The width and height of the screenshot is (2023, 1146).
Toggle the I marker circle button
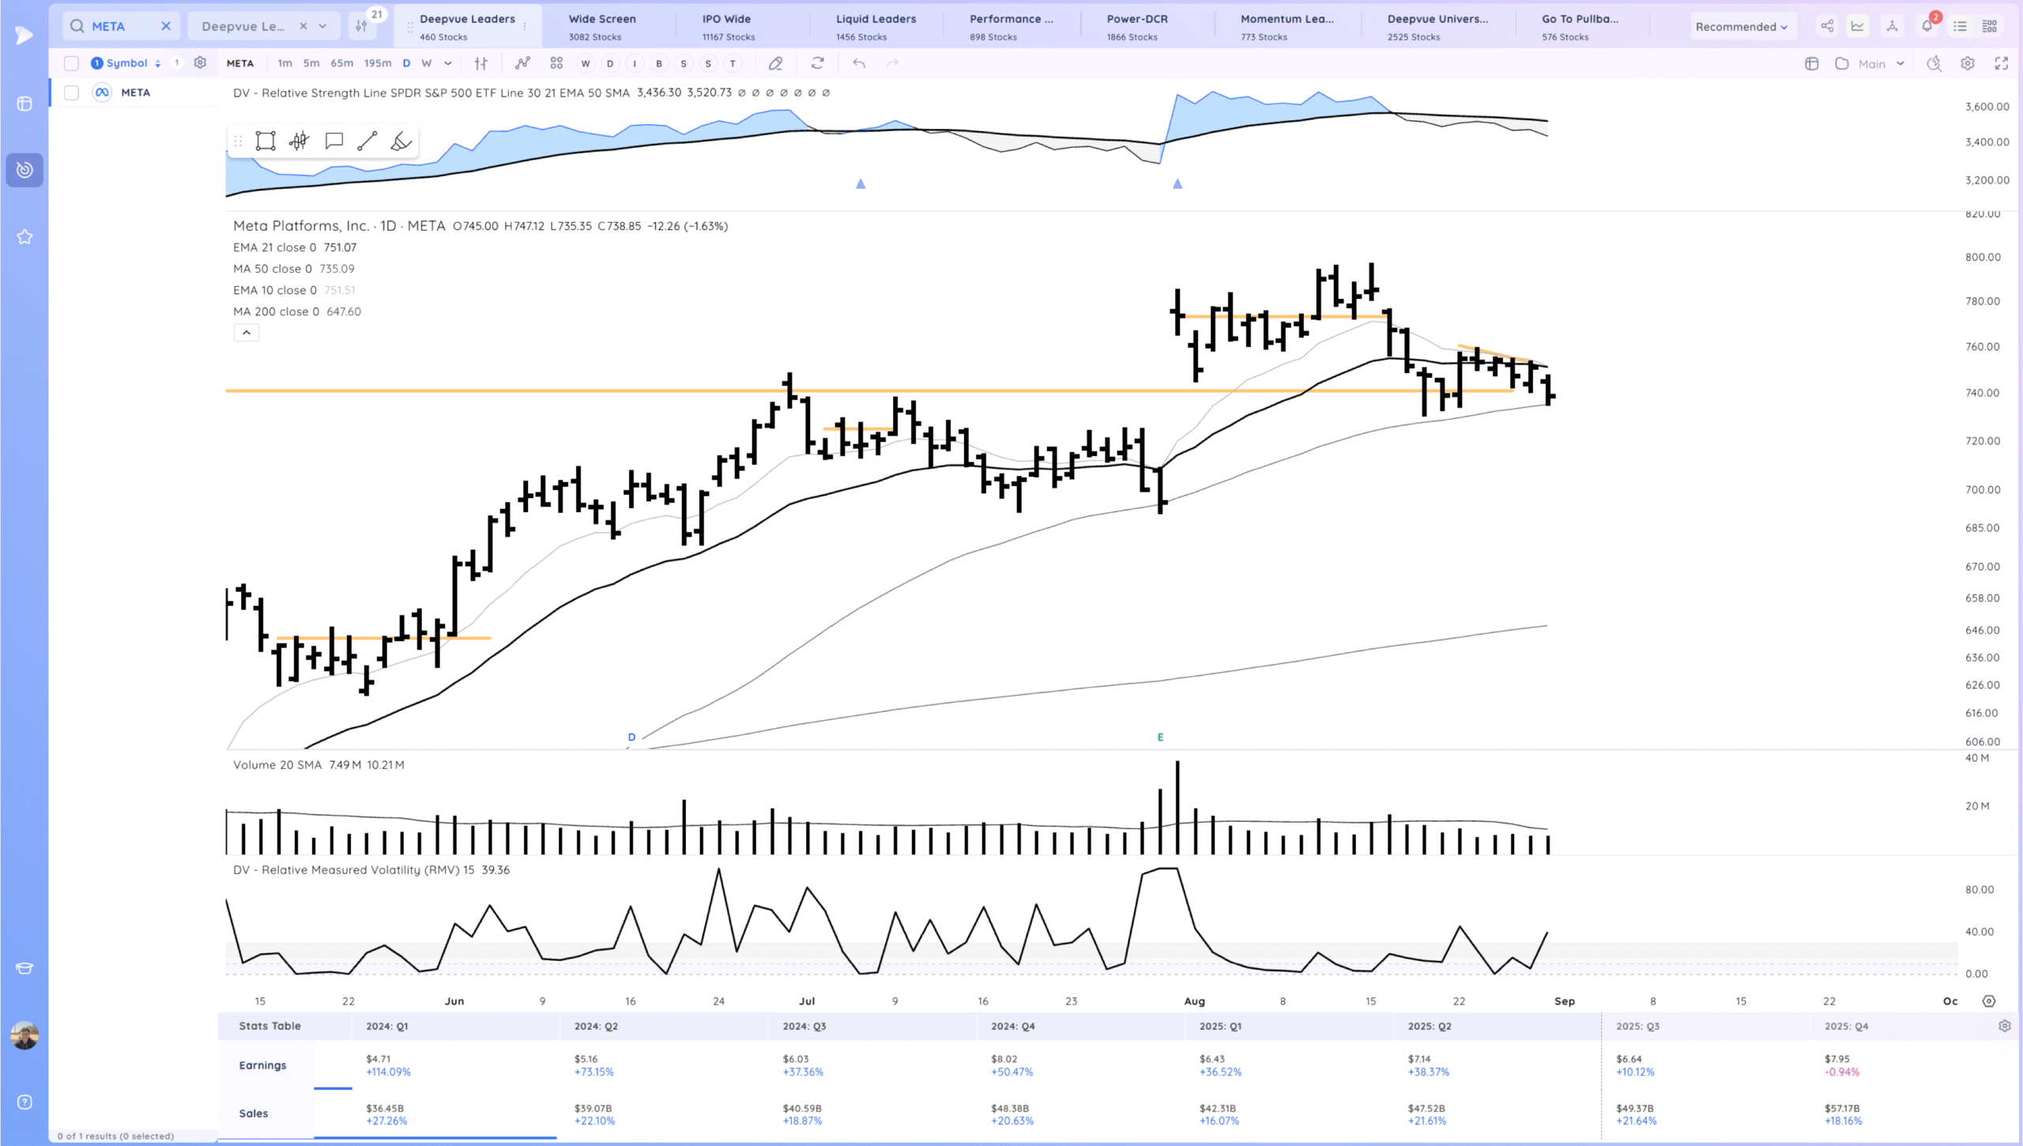[635, 63]
